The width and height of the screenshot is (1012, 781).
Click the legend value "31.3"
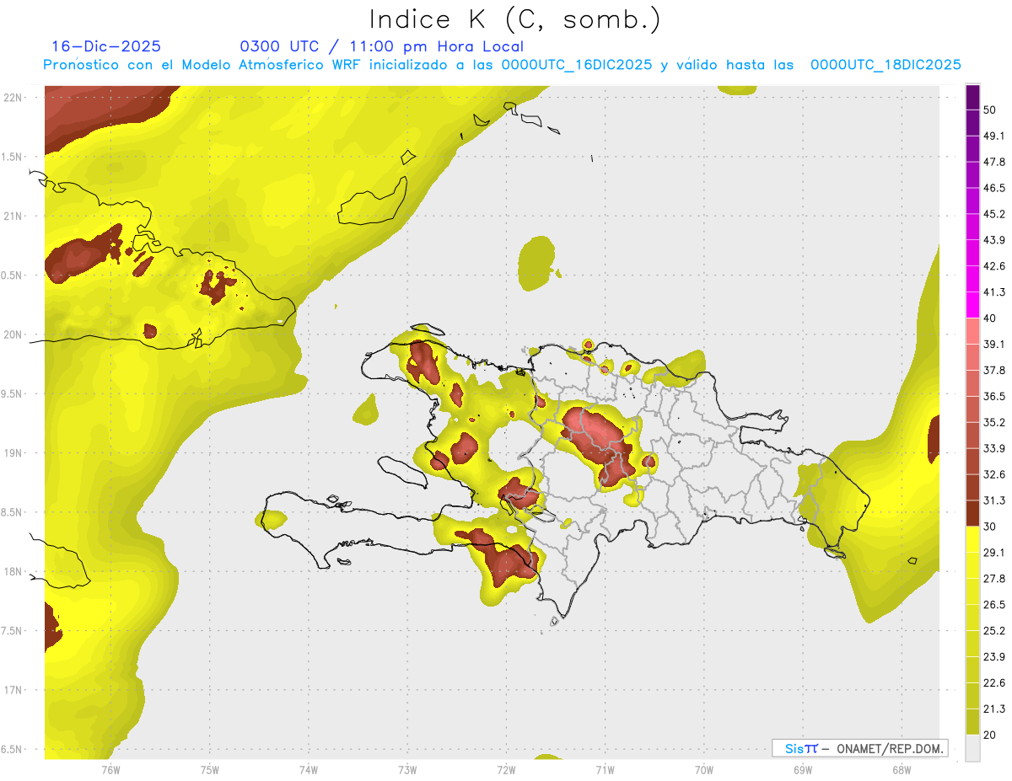coord(994,500)
